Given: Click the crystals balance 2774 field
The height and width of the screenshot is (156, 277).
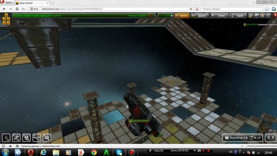Looking at the screenshot, I should pos(166,16).
